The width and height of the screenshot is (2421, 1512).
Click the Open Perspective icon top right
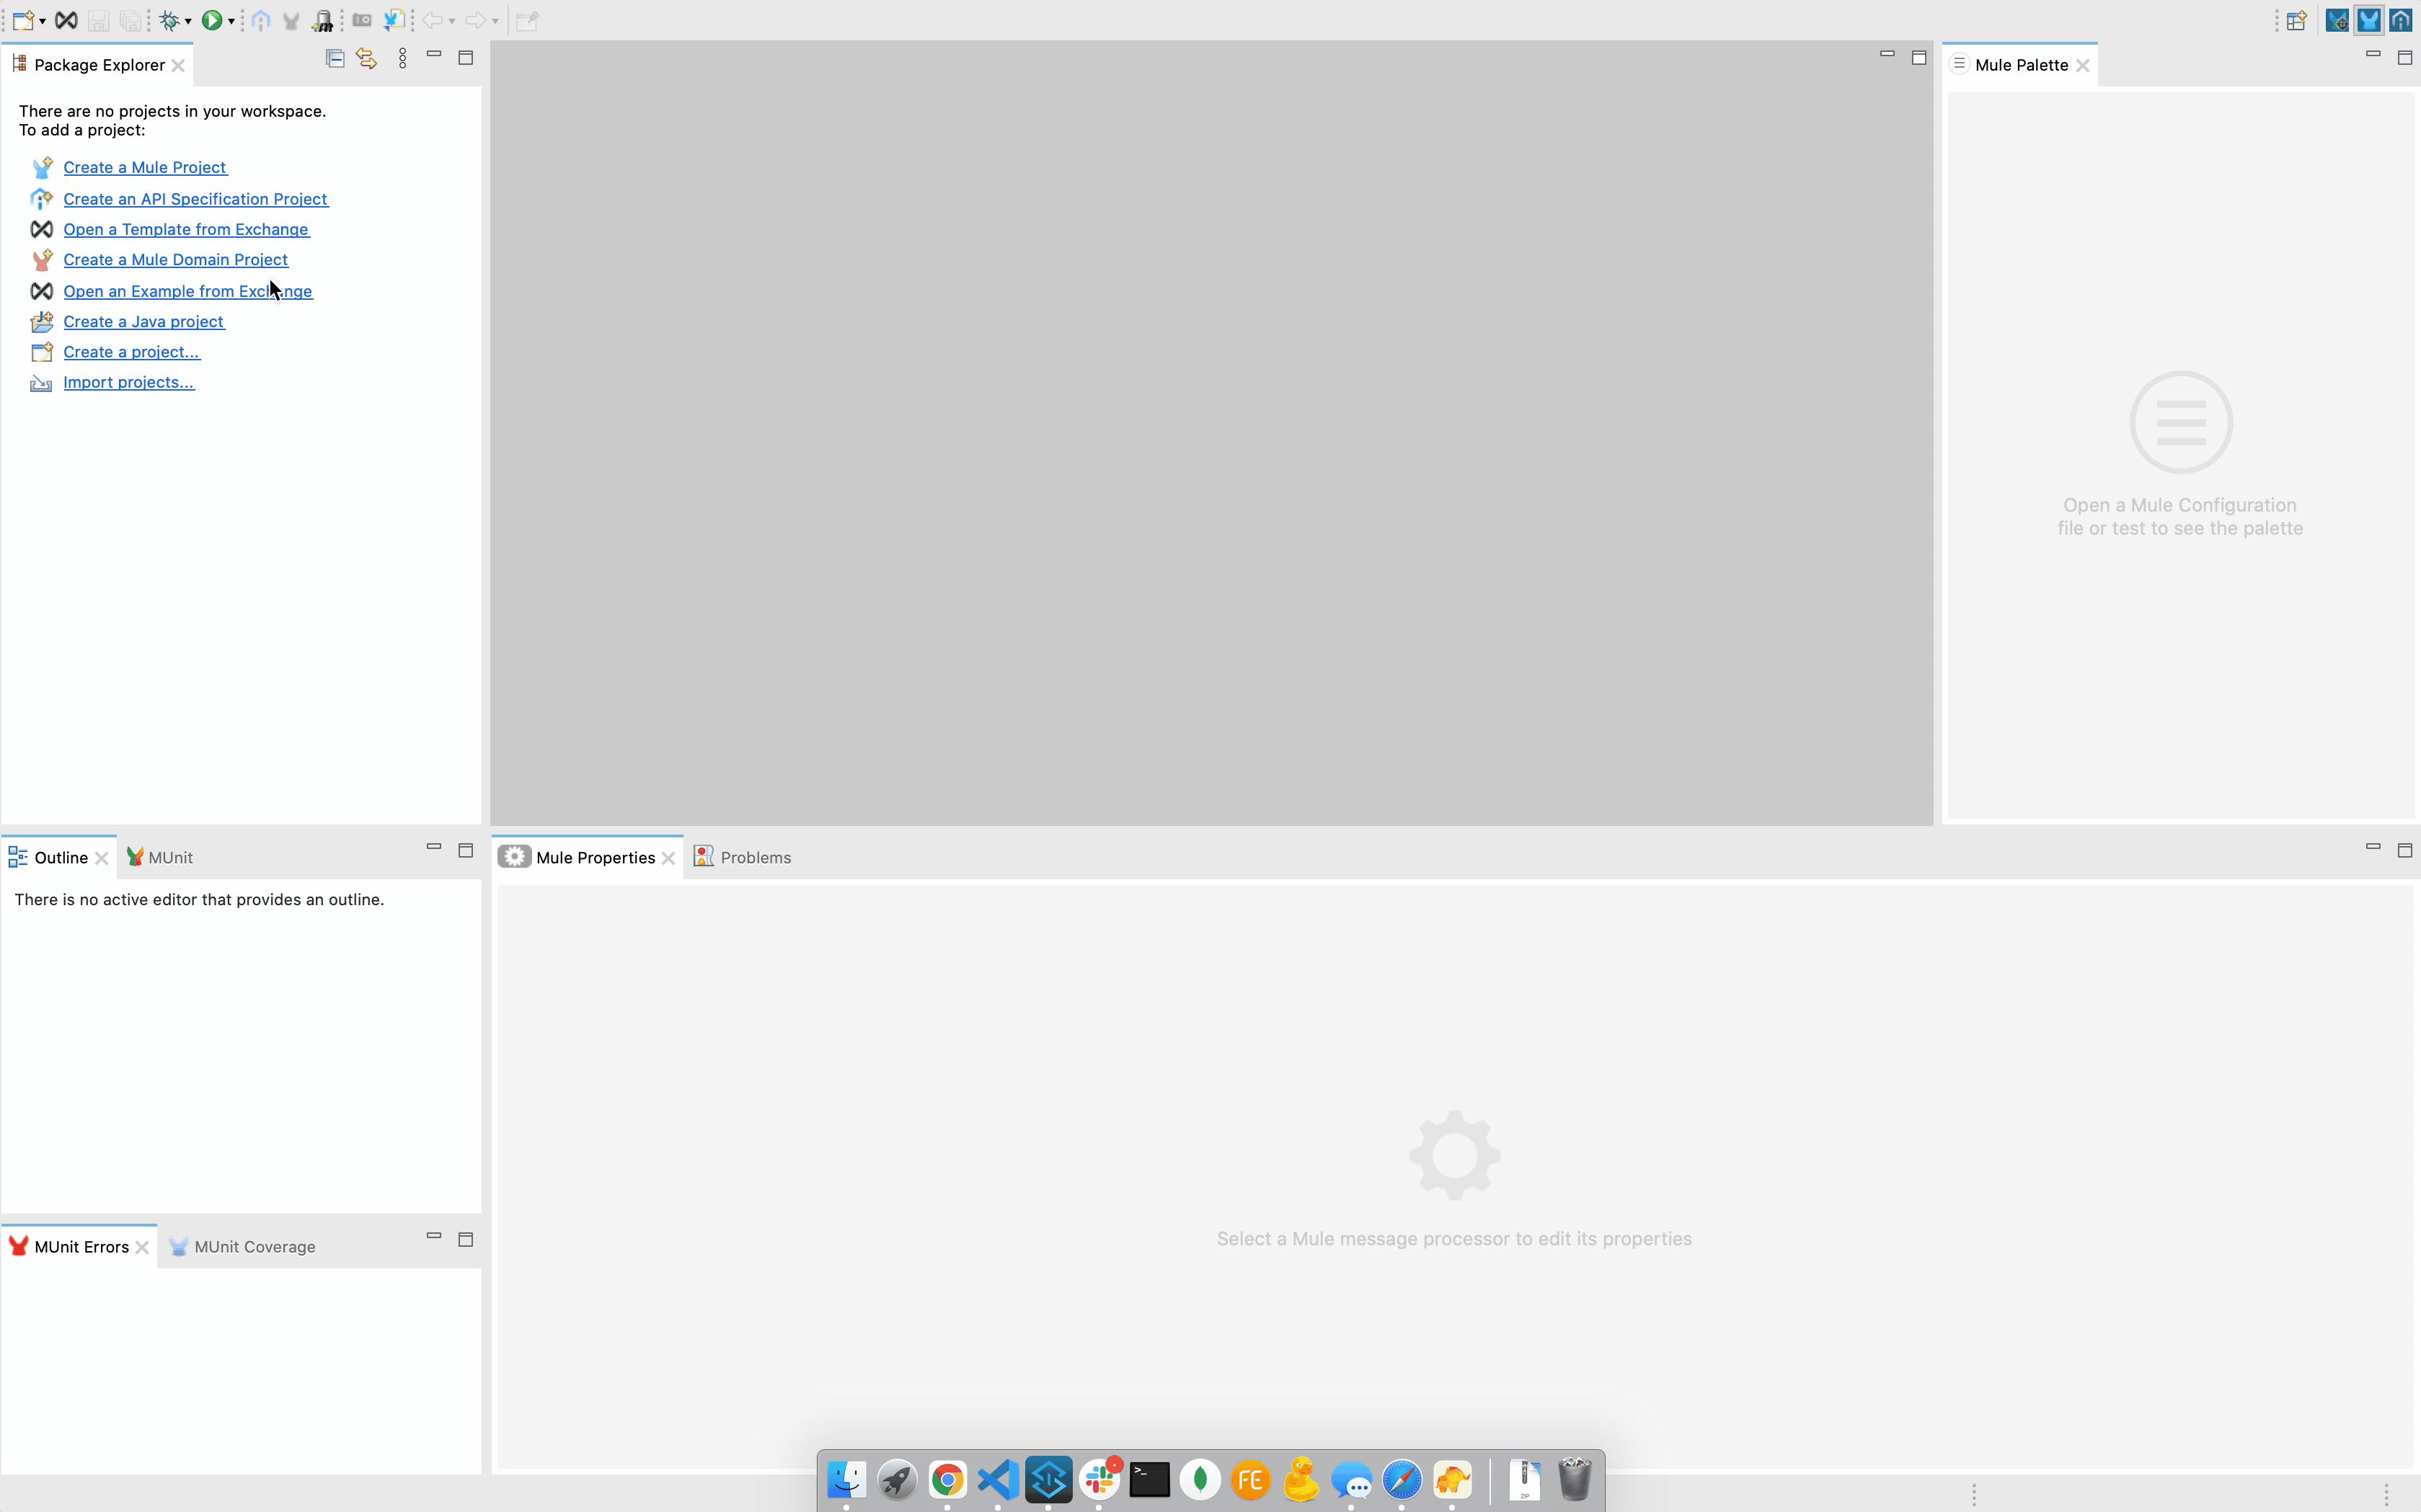[x=2296, y=20]
